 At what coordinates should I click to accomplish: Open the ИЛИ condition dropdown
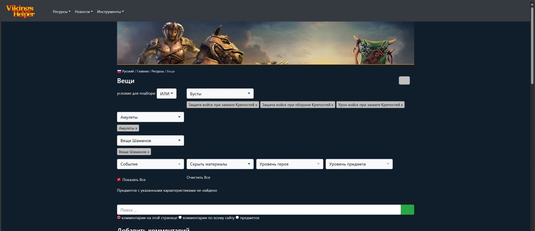coord(167,94)
